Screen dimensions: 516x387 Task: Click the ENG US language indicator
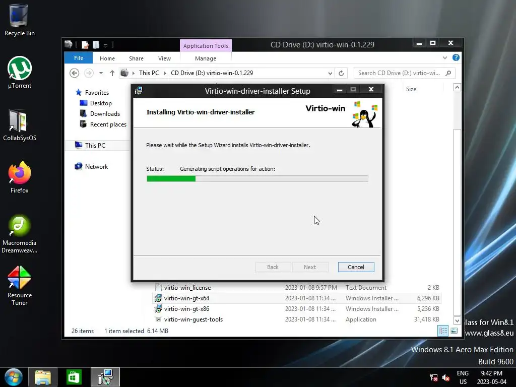click(463, 377)
